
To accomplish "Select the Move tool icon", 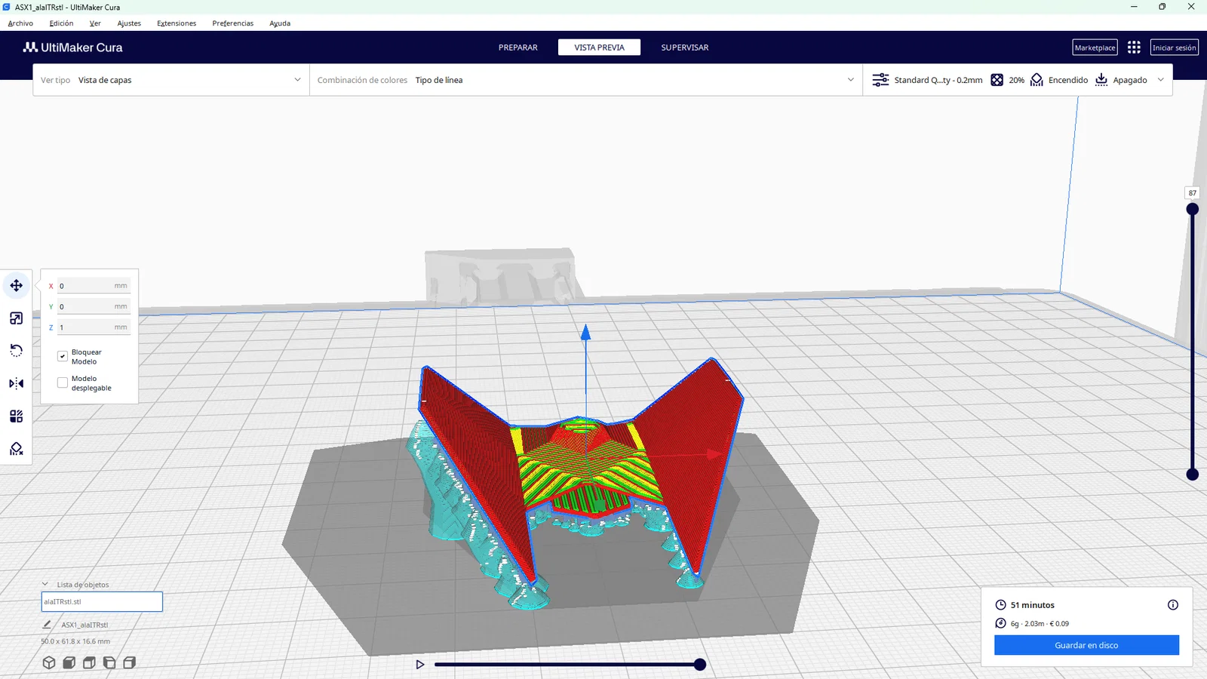I will tap(16, 285).
